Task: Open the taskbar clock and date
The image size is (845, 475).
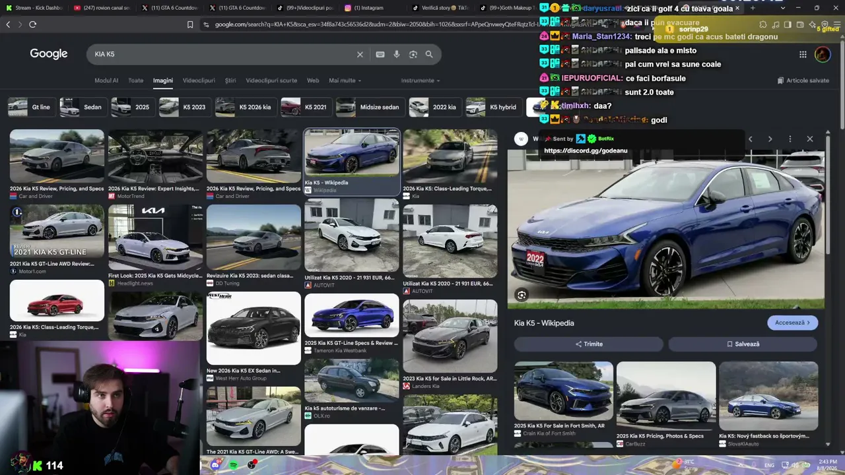Action: point(827,464)
